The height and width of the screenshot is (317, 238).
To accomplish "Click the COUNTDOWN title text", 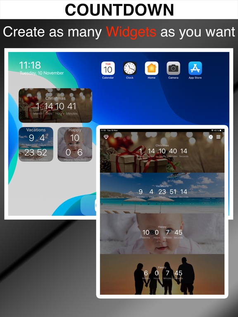I will (x=119, y=10).
